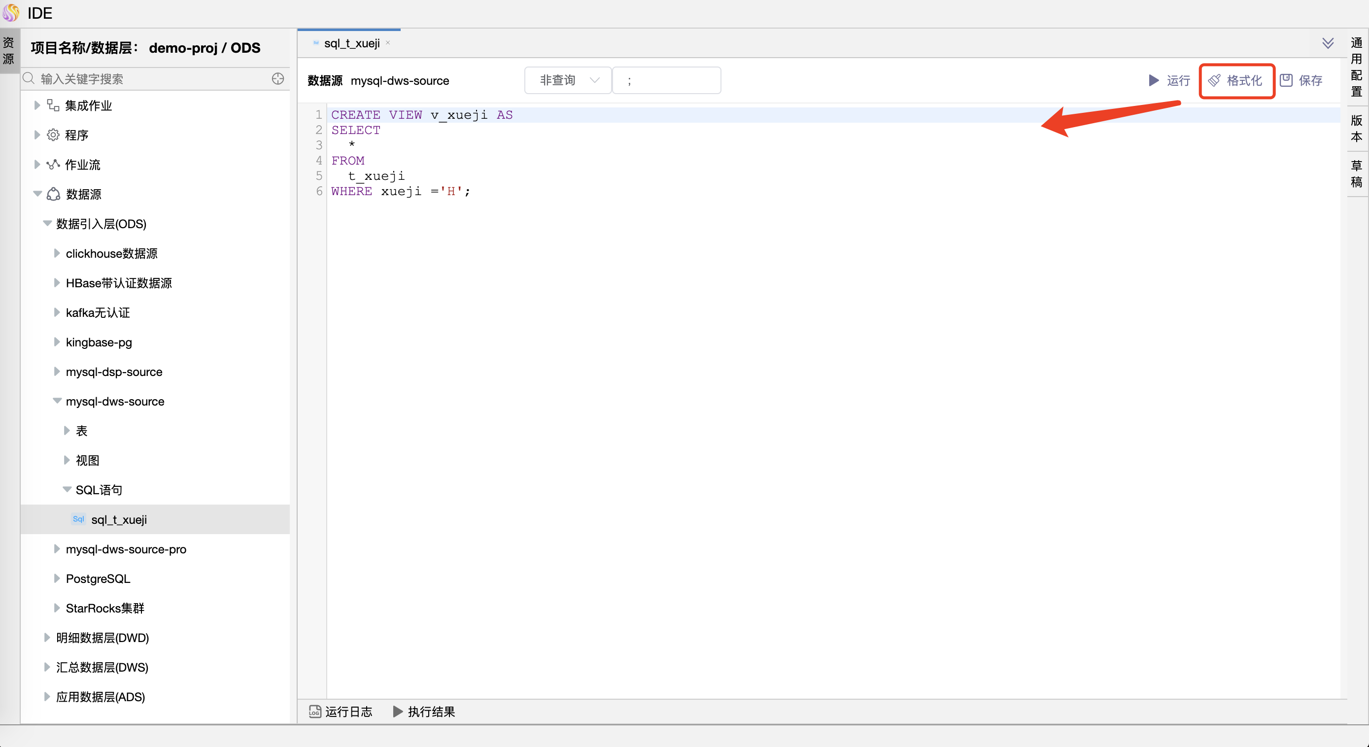The width and height of the screenshot is (1369, 747).
Task: Format the SQL code using 格式化
Action: (x=1236, y=80)
